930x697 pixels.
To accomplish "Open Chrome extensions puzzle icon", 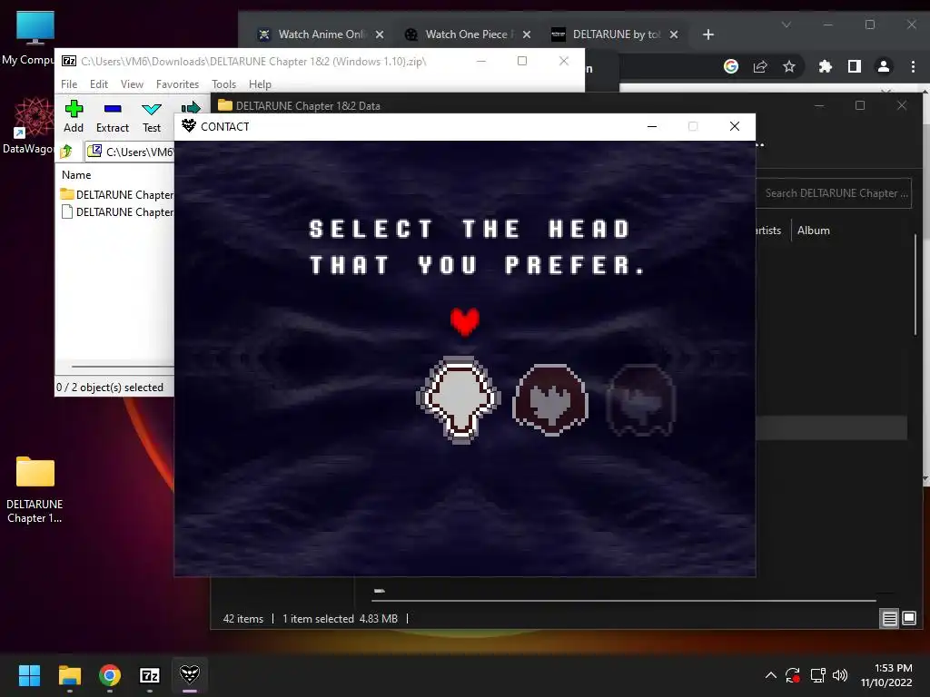I will click(x=825, y=66).
